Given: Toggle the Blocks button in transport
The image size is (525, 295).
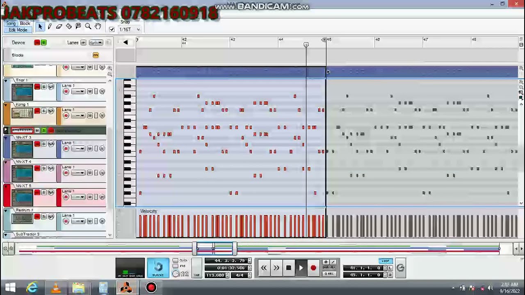Looking at the screenshot, I should (158, 268).
